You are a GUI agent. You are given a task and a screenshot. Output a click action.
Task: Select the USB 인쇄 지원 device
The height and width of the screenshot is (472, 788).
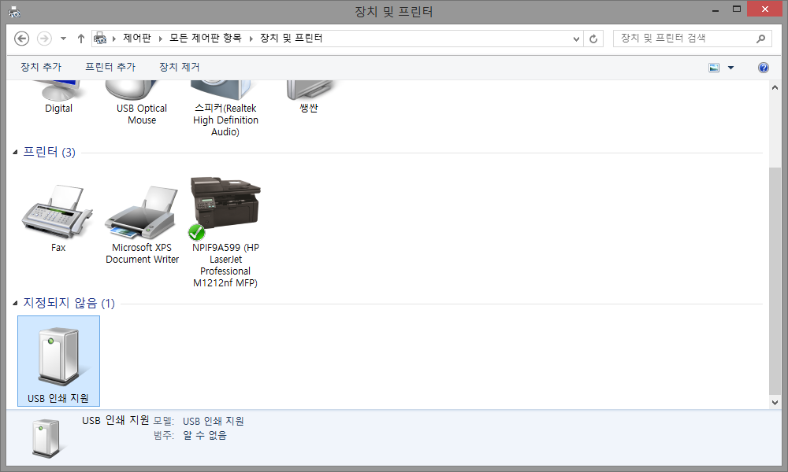(x=58, y=360)
